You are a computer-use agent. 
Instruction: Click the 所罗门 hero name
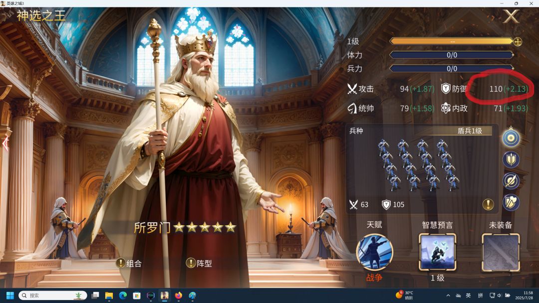coord(152,227)
